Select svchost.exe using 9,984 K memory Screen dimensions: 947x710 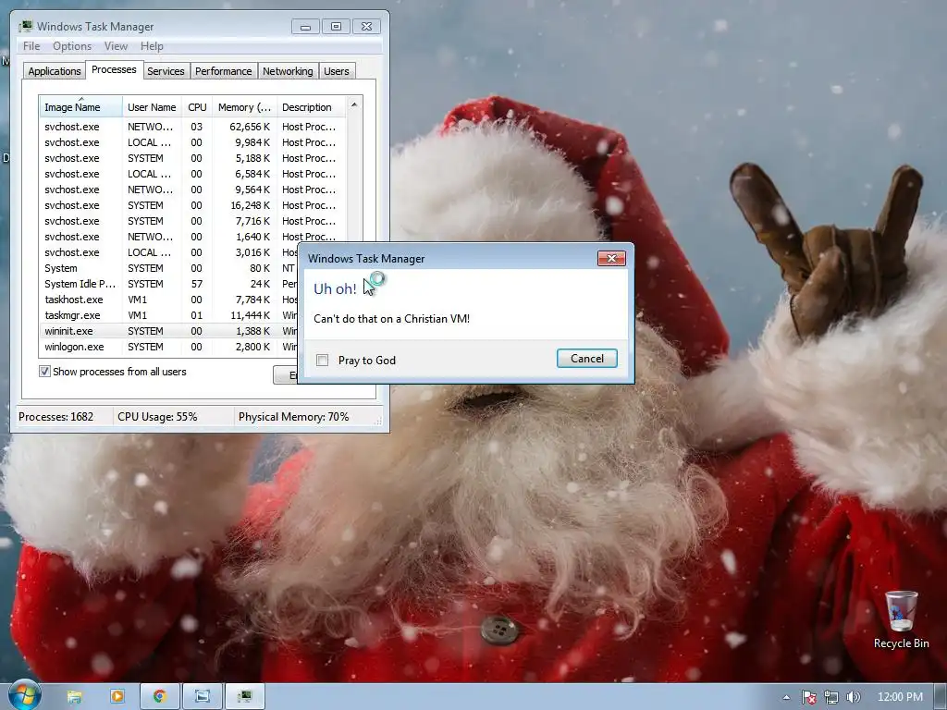[193, 142]
